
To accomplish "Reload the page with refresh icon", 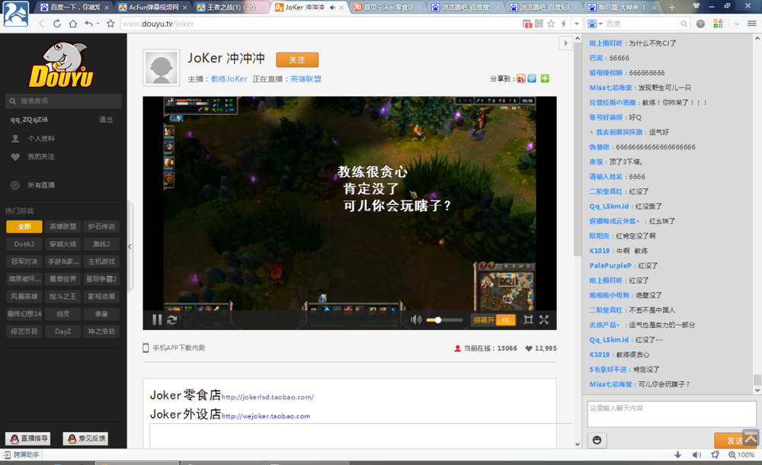I will [57, 24].
